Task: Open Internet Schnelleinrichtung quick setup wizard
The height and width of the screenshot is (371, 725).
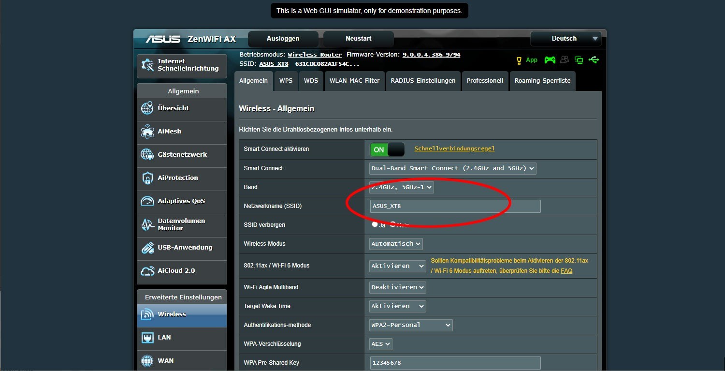Action: 182,65
